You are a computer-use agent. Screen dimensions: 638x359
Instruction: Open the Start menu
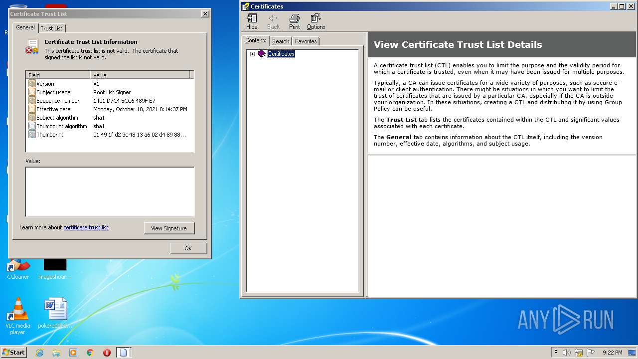pos(13,353)
